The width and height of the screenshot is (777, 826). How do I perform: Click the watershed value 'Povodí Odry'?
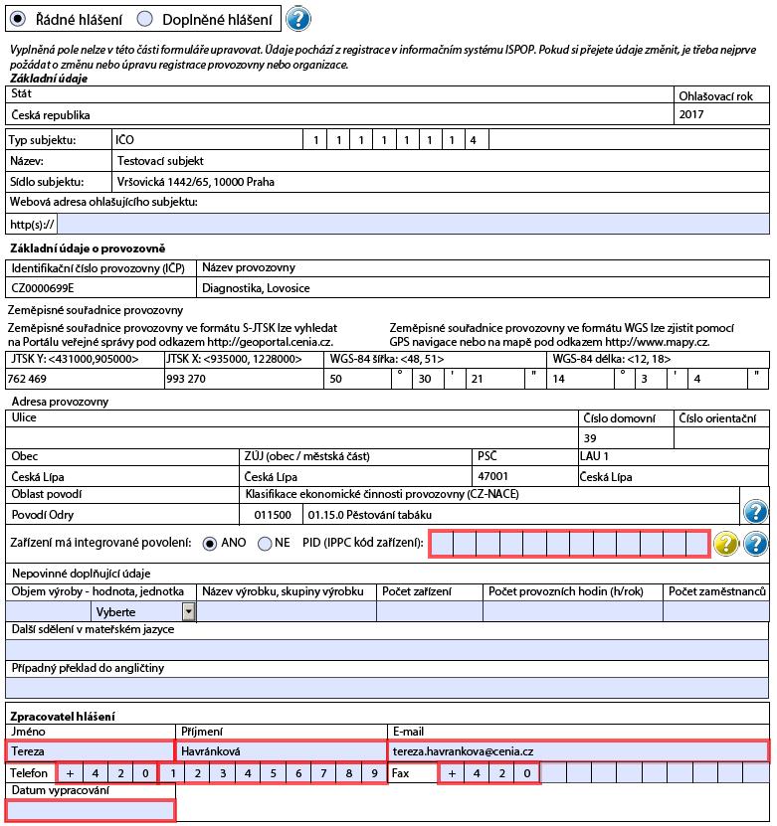coord(42,515)
